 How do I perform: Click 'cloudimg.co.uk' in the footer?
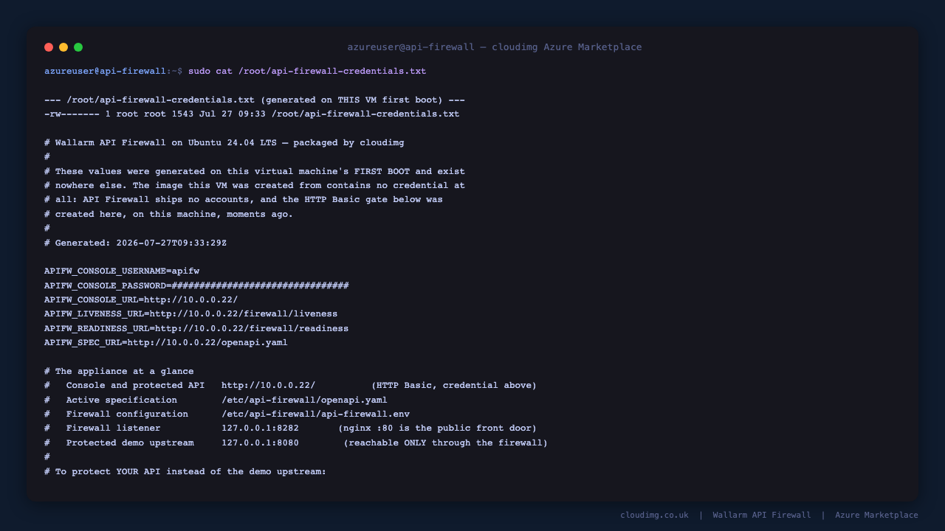pos(654,516)
